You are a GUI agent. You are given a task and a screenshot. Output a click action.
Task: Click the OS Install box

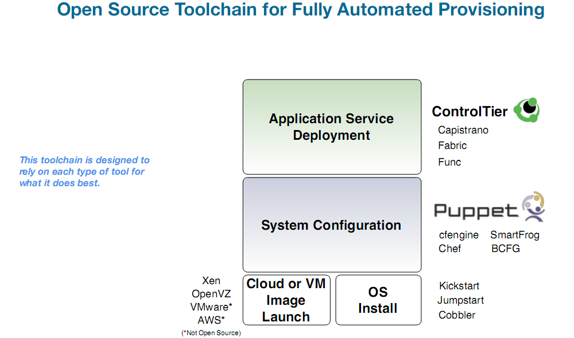pos(378,300)
